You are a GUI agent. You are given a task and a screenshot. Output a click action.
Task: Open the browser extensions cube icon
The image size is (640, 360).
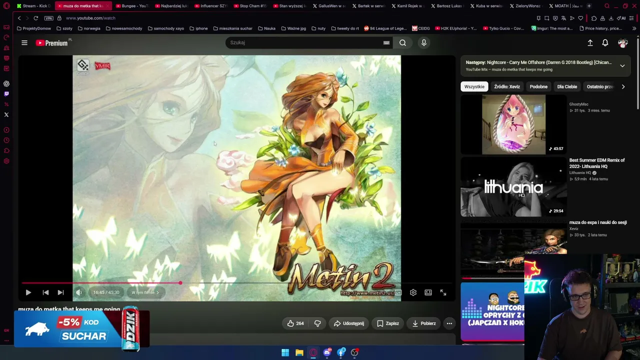click(x=594, y=18)
